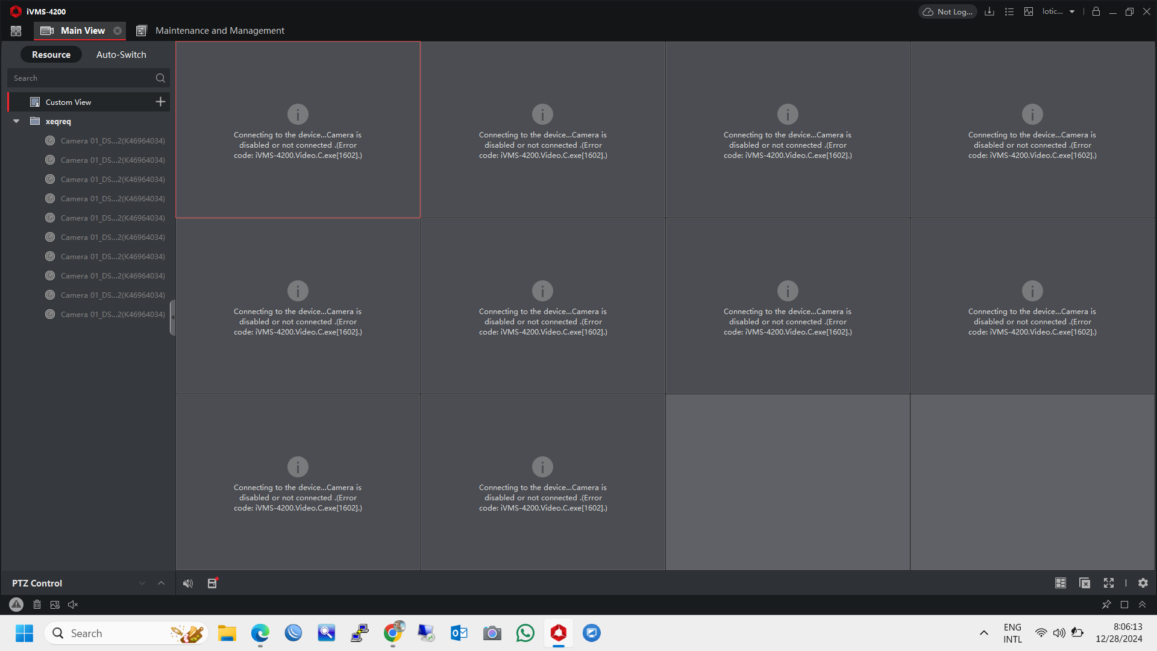Viewport: 1157px width, 651px height.
Task: Click the window division layout icon
Action: (x=1061, y=583)
